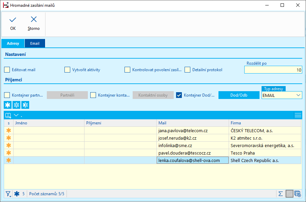Expand the Typ adresy EMAIL dropdown
The image size is (306, 202).
click(299, 95)
